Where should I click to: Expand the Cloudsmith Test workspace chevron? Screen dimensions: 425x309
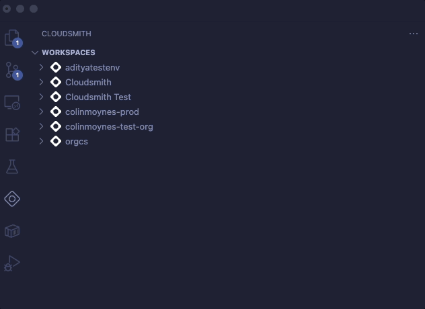41,97
